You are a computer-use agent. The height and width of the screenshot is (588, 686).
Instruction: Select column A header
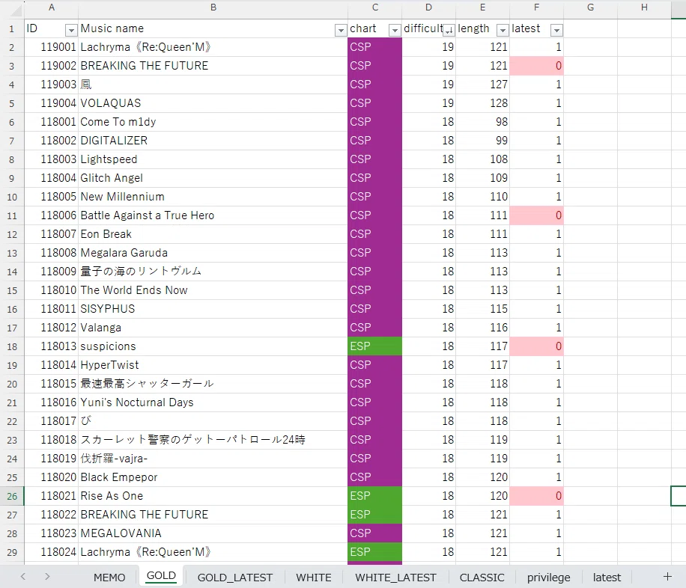[x=51, y=8]
